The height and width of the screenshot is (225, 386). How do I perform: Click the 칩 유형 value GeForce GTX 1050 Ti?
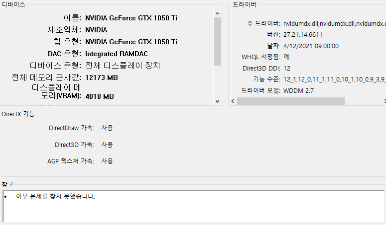pos(131,42)
